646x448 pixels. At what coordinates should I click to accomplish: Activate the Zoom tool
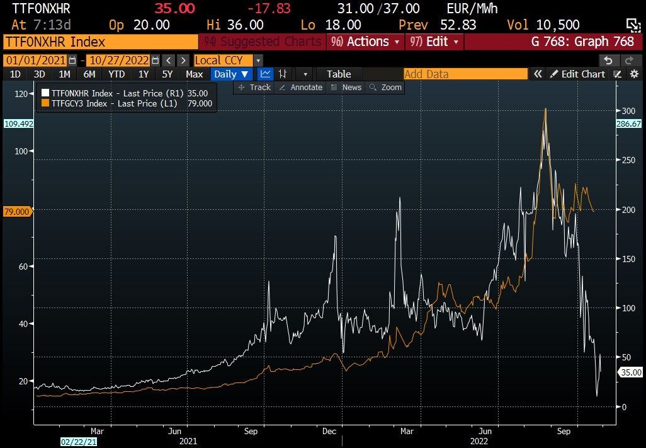(x=385, y=88)
